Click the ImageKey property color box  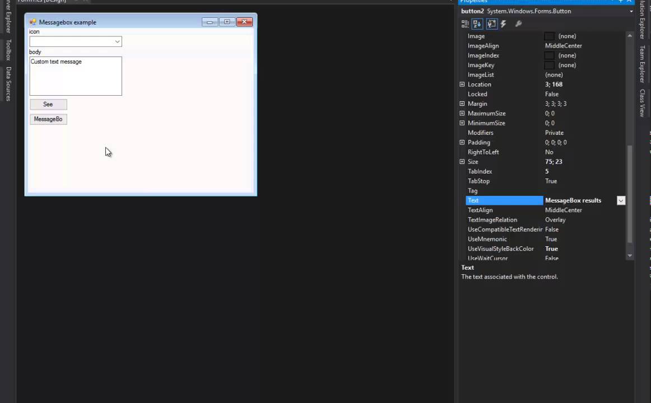click(x=549, y=65)
